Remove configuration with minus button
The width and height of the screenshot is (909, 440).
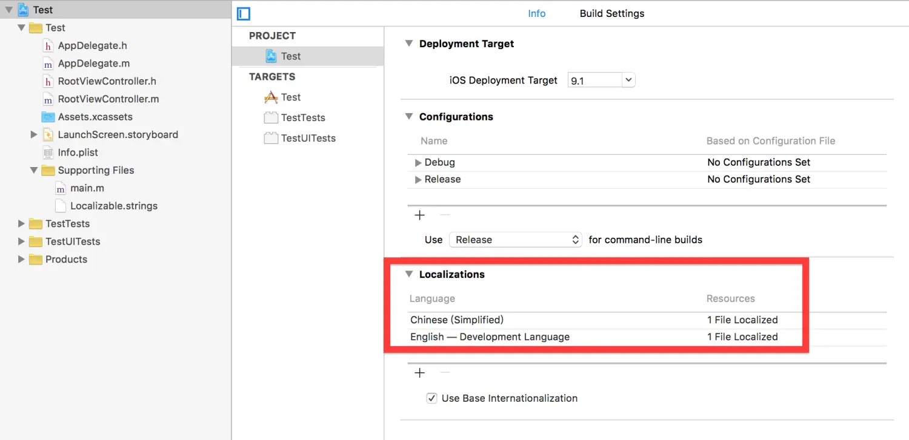click(445, 215)
